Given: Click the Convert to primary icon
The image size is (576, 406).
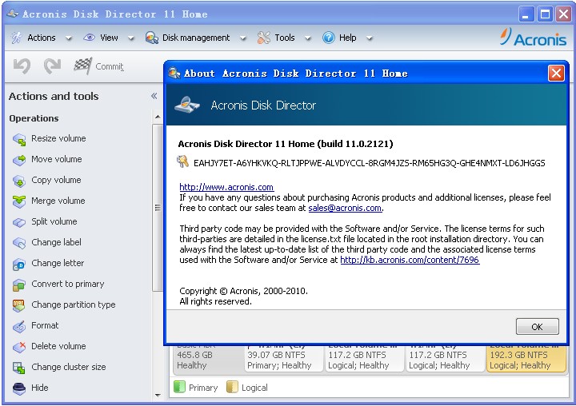Looking at the screenshot, I should pyautogui.click(x=19, y=285).
